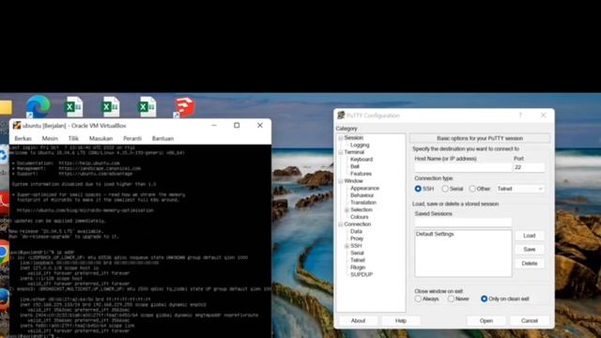Open the Bantuan menu in VirtualBox
Viewport: 601px width, 338px height.
(x=162, y=138)
